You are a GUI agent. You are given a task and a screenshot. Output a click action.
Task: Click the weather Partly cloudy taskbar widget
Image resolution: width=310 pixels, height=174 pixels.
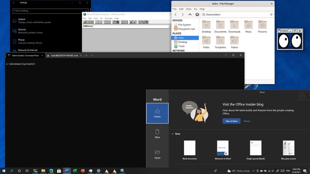pos(238,171)
